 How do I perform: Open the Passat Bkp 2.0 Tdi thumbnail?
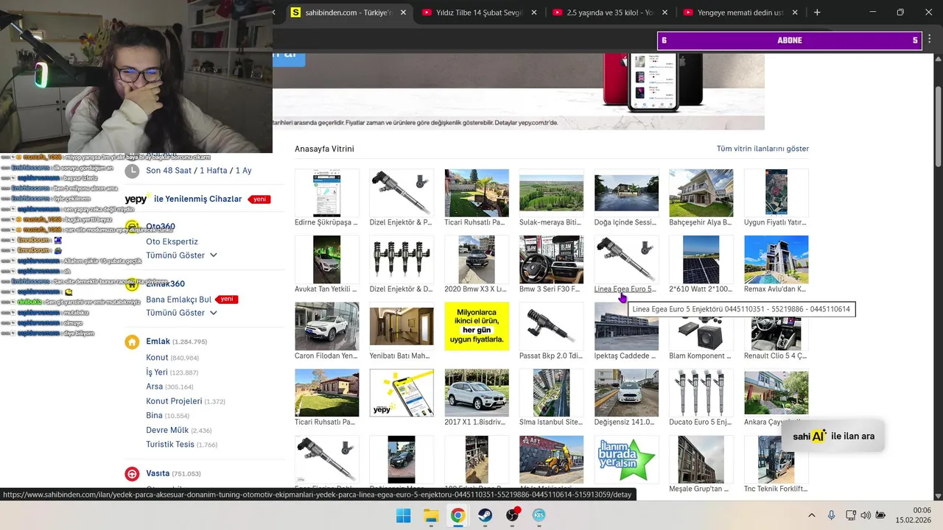tap(551, 326)
